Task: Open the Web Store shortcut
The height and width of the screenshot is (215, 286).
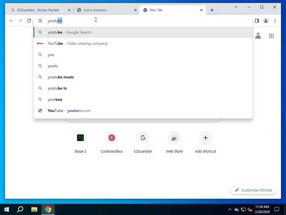Action: pyautogui.click(x=174, y=142)
